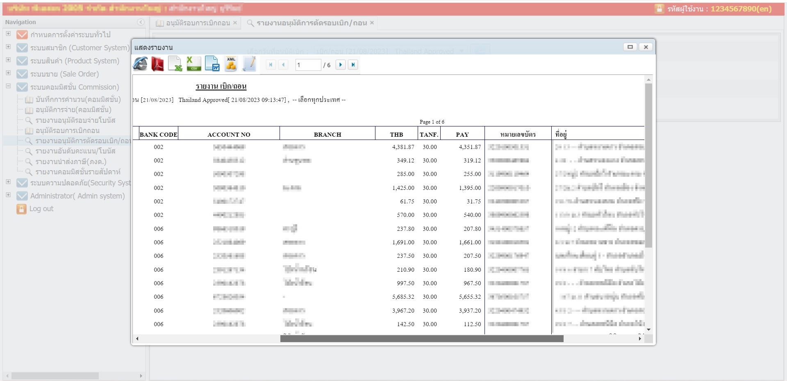Open report in Internet Explorer view
This screenshot has width=787, height=381.
point(140,64)
